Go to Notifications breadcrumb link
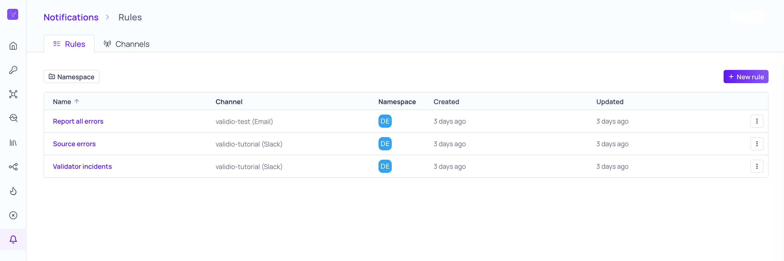The image size is (784, 261). tap(71, 17)
